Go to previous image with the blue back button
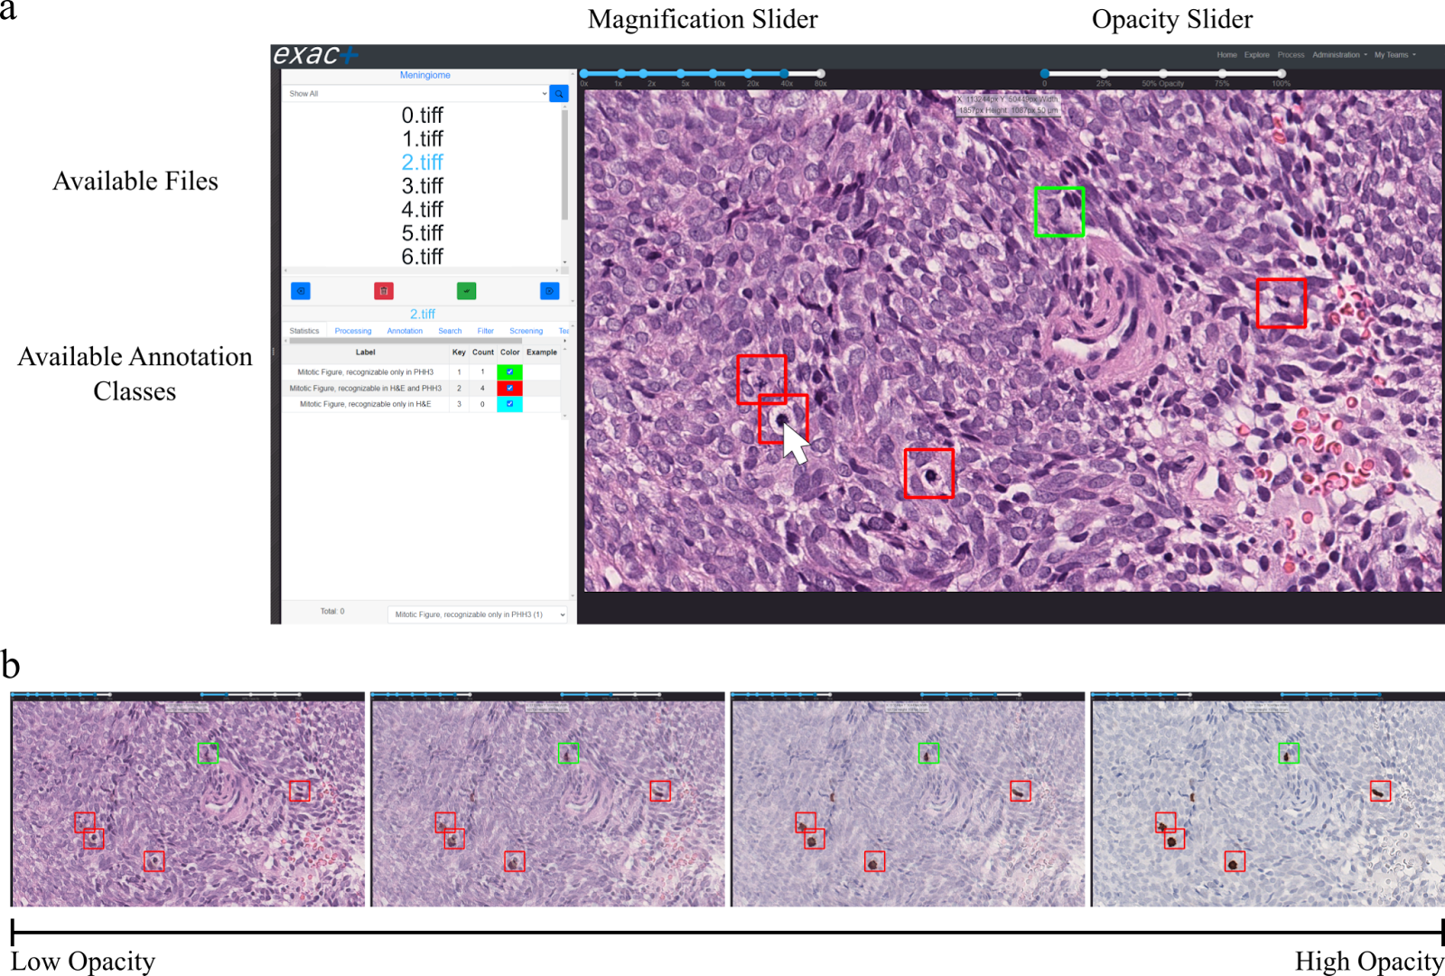This screenshot has height=976, width=1445. (301, 291)
